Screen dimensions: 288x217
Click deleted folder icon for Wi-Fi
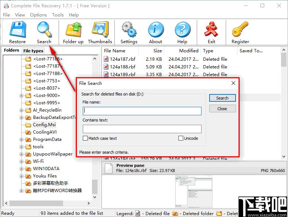pyautogui.click(x=28, y=161)
